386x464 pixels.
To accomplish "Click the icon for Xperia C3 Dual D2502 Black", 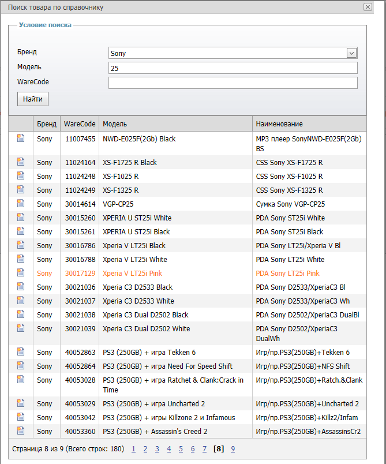I will (21, 314).
